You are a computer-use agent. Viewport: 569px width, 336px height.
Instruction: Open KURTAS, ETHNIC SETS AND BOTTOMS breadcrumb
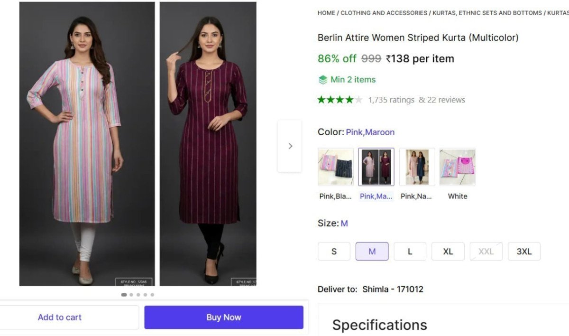click(x=486, y=13)
